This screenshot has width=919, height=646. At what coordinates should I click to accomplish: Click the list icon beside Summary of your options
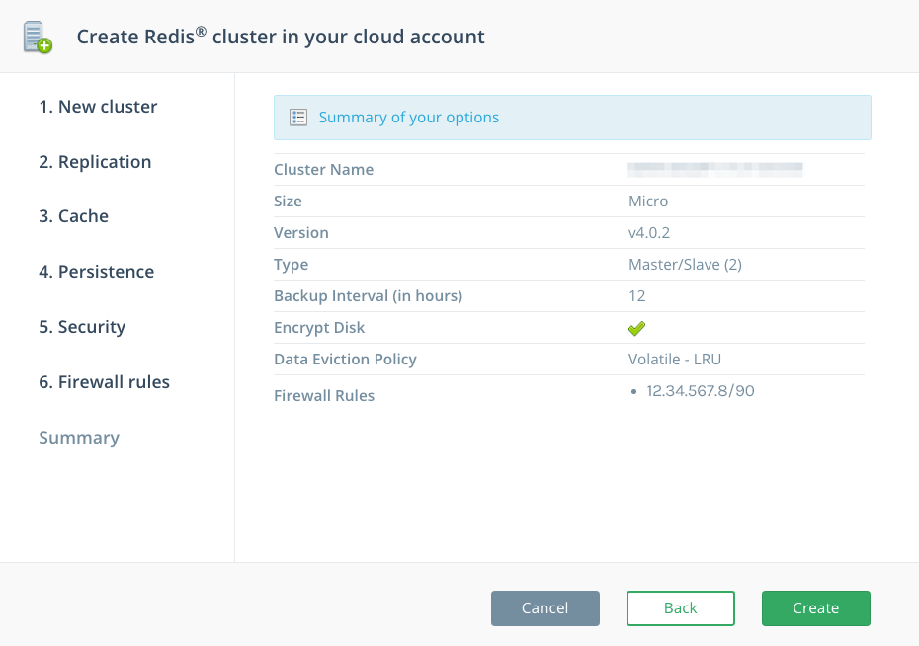[x=298, y=118]
